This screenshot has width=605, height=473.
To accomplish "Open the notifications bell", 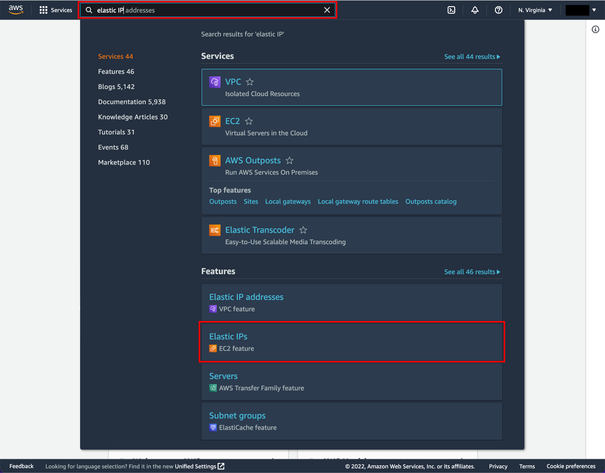I will pos(475,10).
